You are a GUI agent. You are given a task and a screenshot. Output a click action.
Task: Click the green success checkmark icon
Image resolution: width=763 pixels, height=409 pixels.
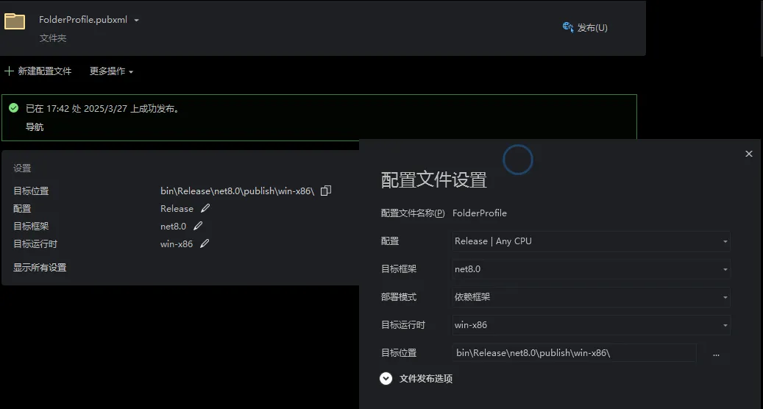point(14,108)
